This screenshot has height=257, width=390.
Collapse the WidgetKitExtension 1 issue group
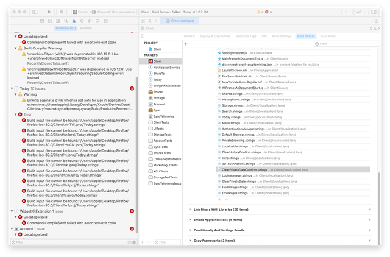tap(12, 211)
